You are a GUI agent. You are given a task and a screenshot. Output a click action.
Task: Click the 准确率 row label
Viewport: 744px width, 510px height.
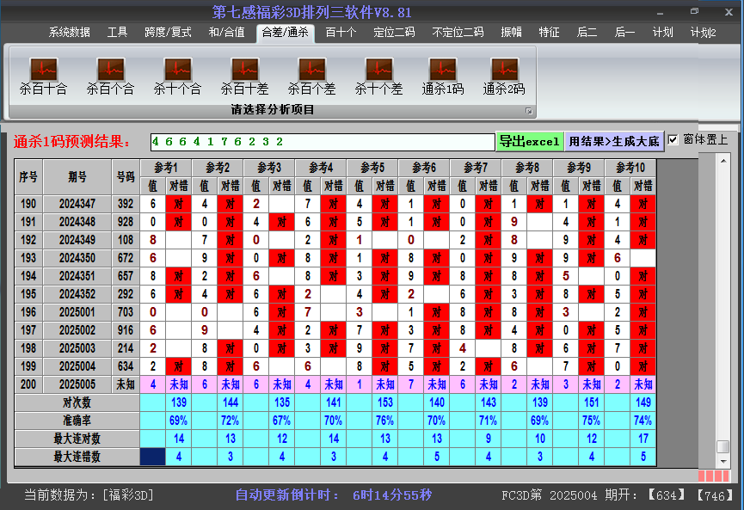(77, 421)
